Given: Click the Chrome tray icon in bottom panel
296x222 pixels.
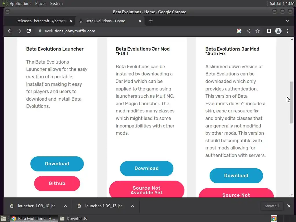Looking at the screenshot, I should [x=274, y=219].
